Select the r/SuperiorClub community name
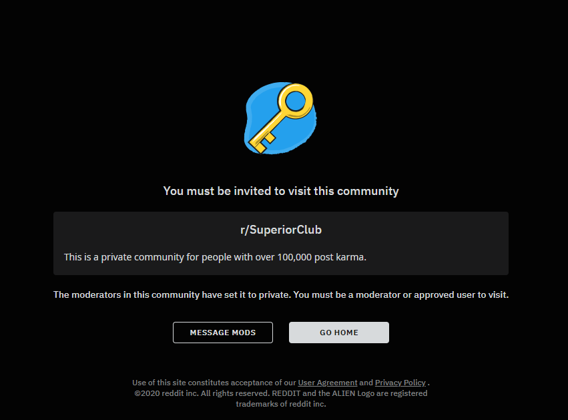The height and width of the screenshot is (420, 568). pos(281,230)
